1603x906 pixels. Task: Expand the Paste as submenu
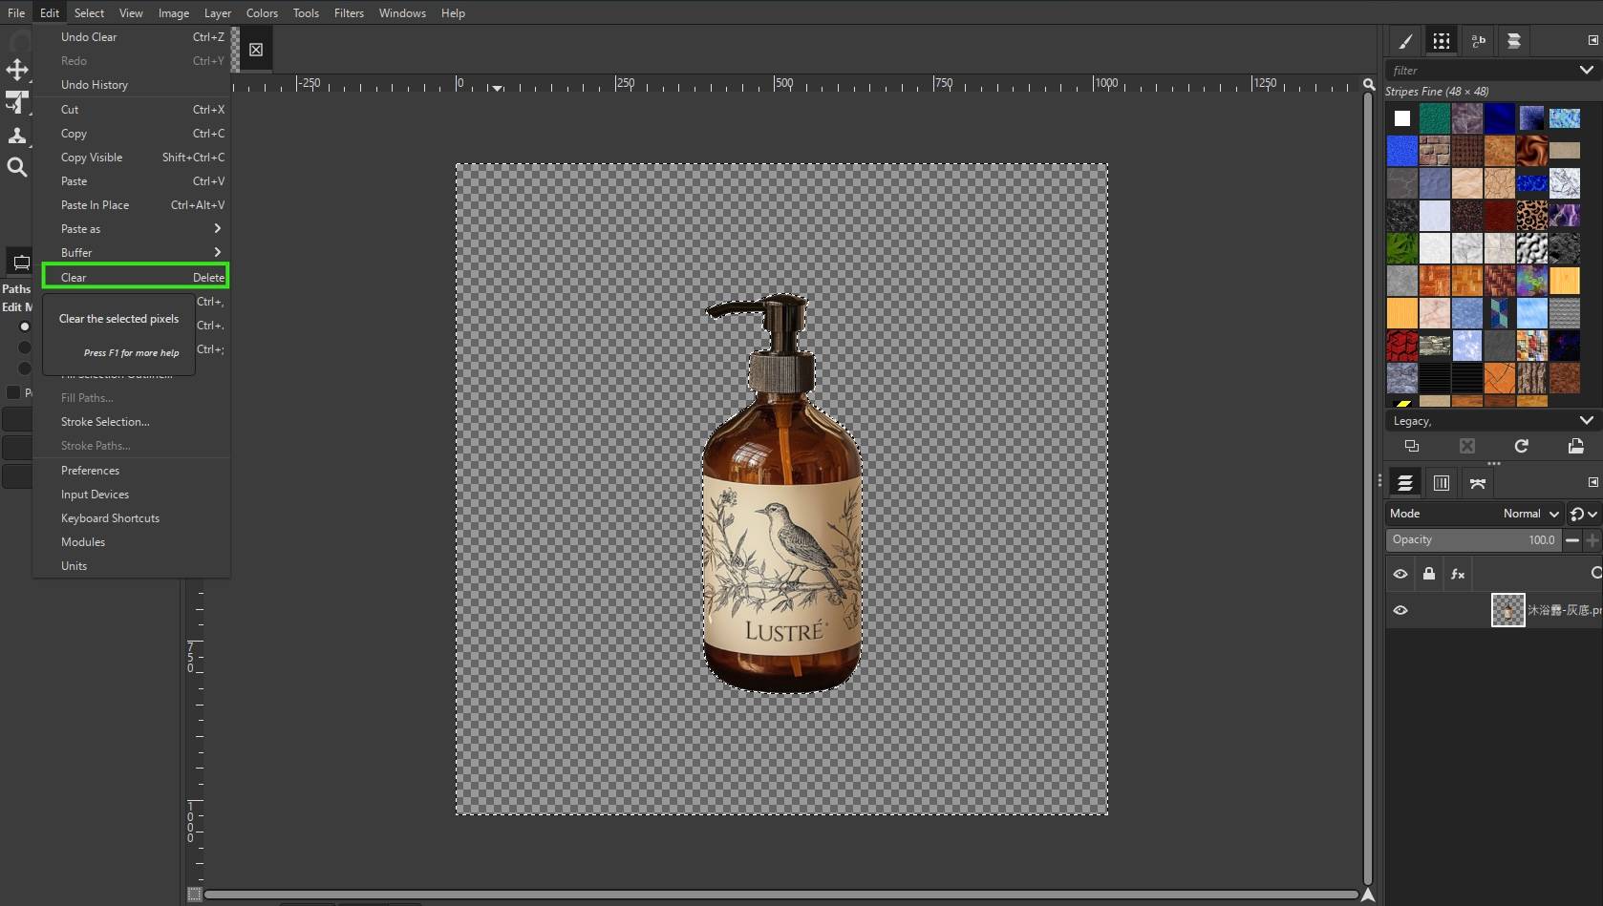[132, 229]
